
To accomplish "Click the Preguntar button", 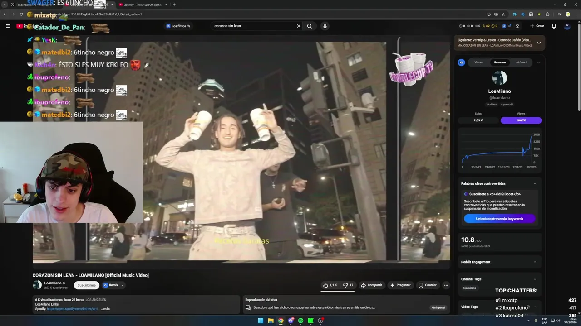I will coord(400,285).
